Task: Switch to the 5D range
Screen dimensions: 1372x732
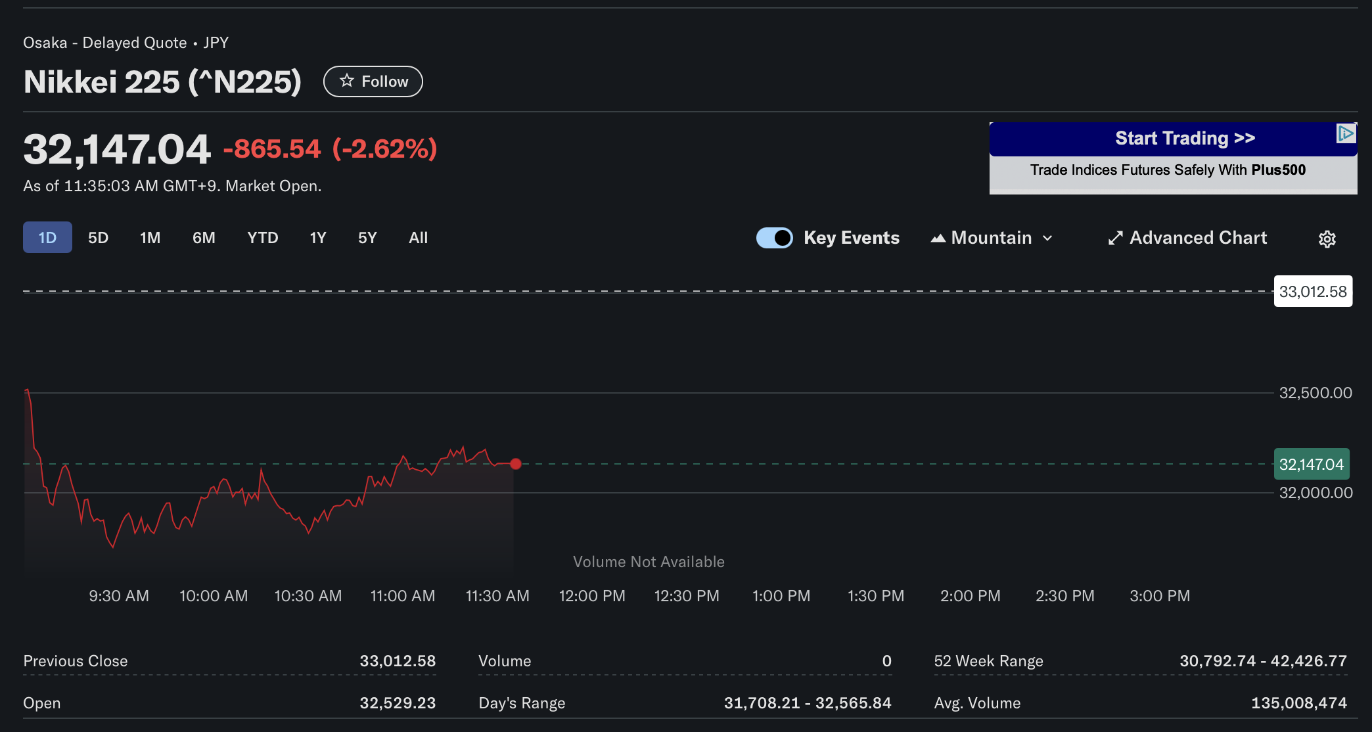Action: 98,238
